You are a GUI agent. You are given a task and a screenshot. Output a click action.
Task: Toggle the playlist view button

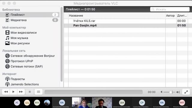[38, 92]
